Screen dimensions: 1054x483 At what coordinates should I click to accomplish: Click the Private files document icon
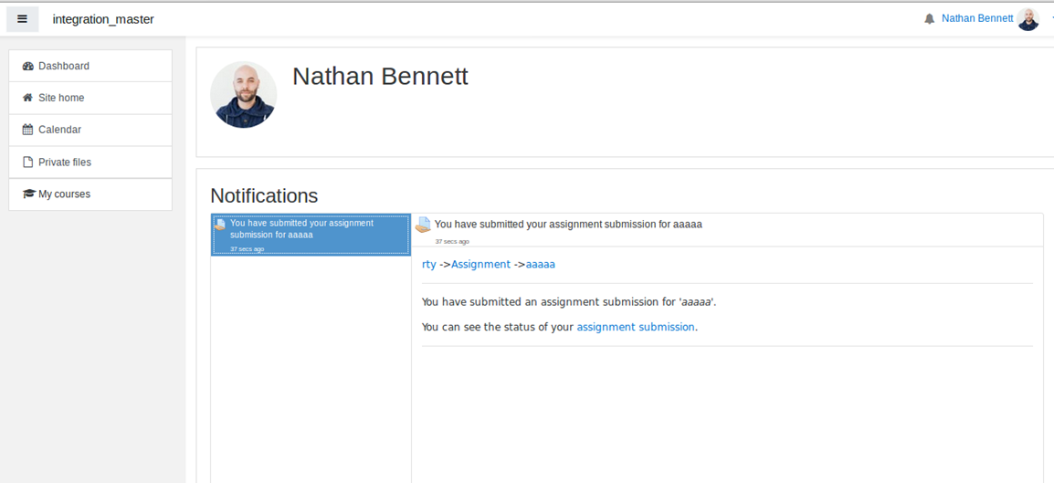[x=27, y=162]
